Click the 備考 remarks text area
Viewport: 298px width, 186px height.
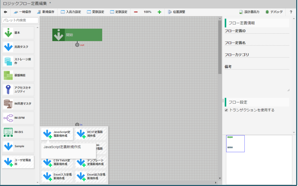point(257,81)
